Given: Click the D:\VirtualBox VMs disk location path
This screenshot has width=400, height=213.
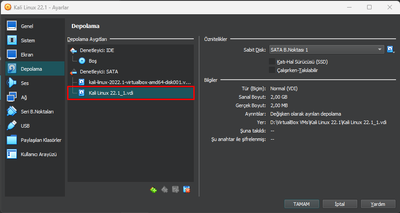Looking at the screenshot, I should (x=328, y=122).
